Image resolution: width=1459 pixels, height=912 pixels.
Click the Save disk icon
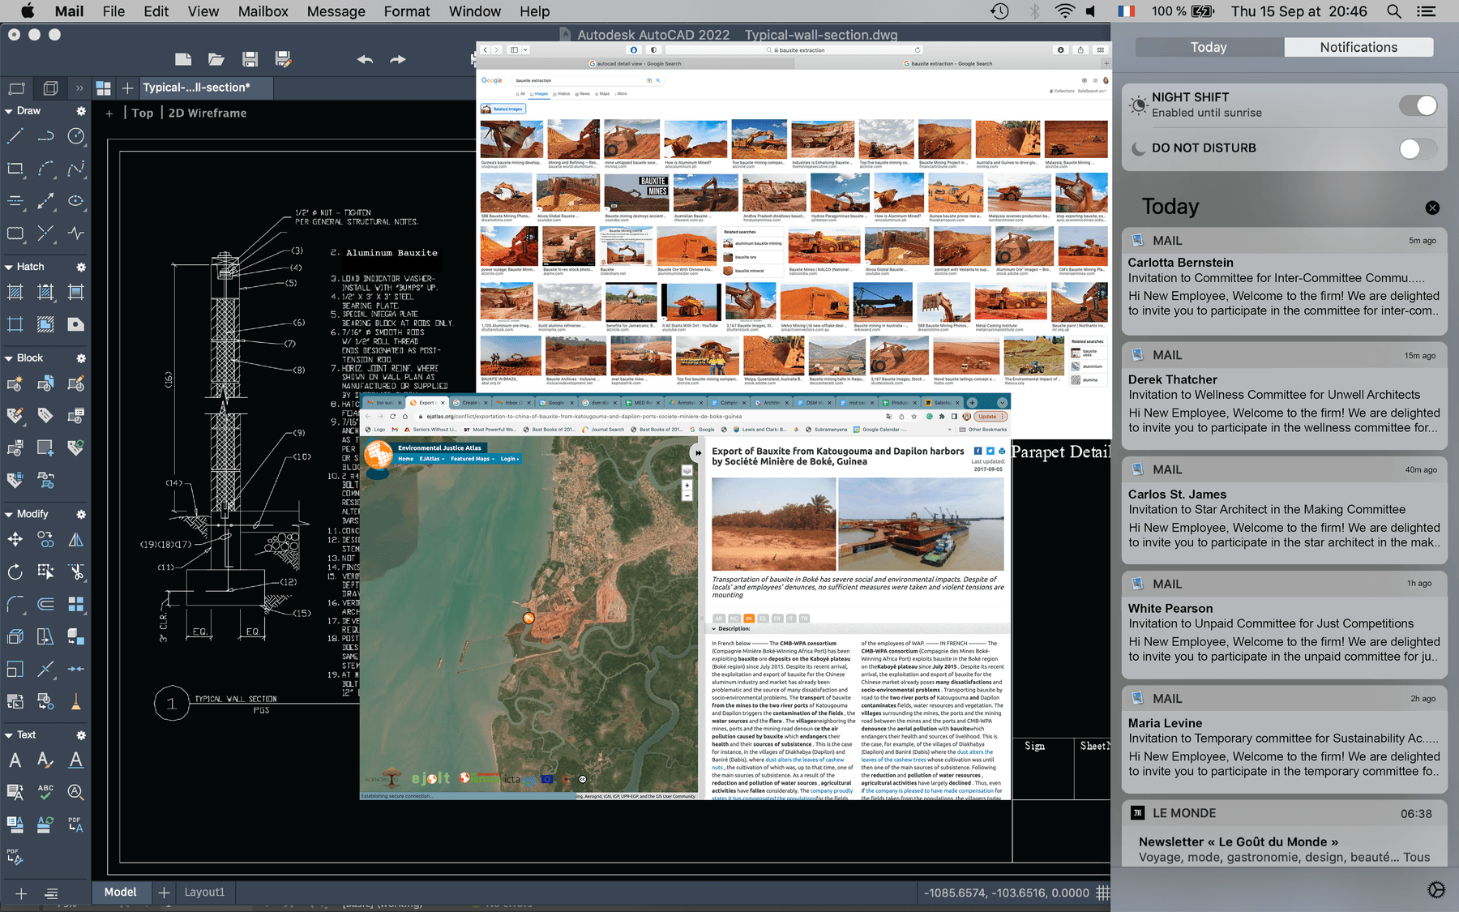coord(250,59)
